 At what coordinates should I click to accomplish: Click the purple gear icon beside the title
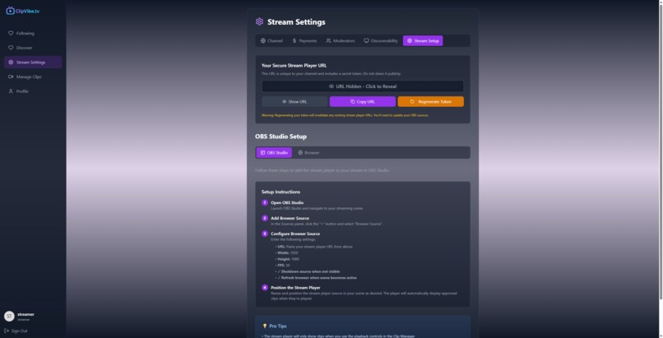pyautogui.click(x=260, y=21)
